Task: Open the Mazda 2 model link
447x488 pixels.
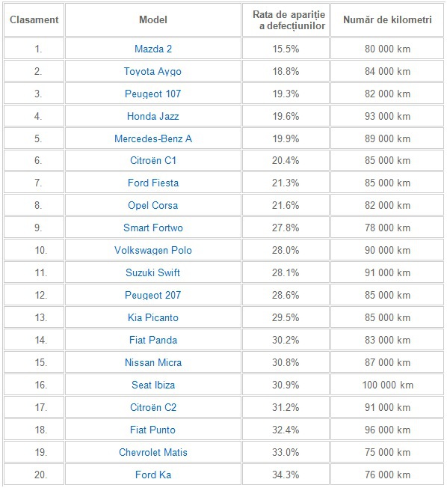Action: coord(153,49)
